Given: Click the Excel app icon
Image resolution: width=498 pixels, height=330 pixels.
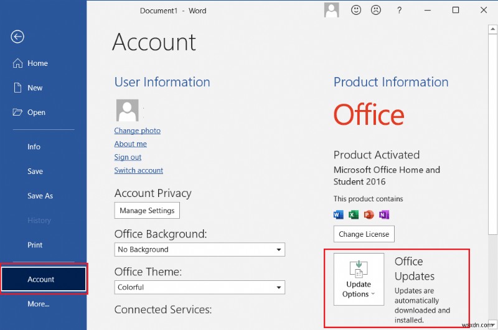Looking at the screenshot, I should click(354, 214).
